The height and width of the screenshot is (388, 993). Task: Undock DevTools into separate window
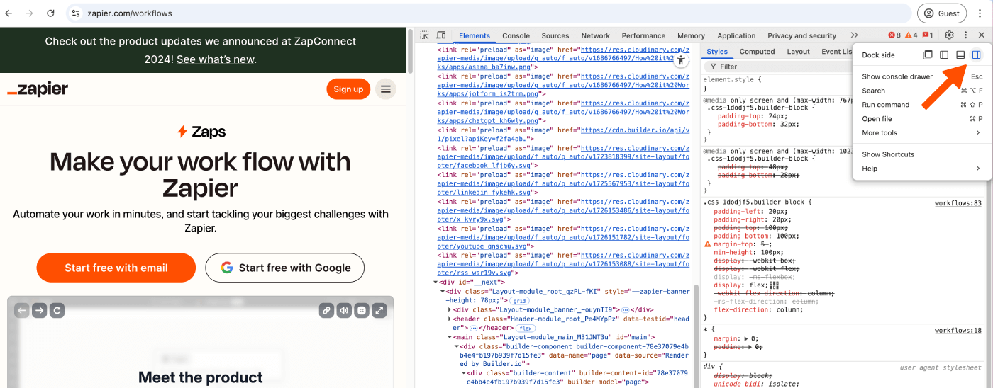pos(928,55)
